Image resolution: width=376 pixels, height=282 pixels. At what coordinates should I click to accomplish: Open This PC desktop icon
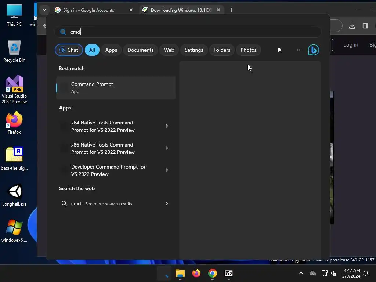(x=14, y=15)
